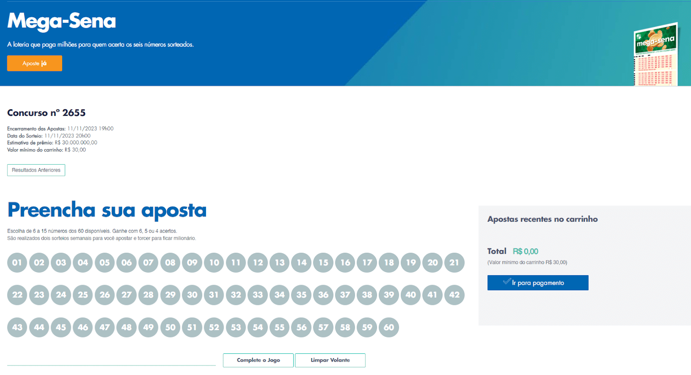
Task: Mark number 39
Action: (x=389, y=295)
